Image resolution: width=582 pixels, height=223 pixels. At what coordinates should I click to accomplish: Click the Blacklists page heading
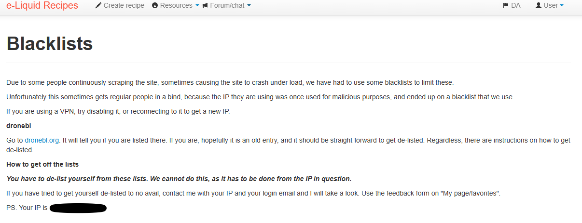pyautogui.click(x=49, y=44)
